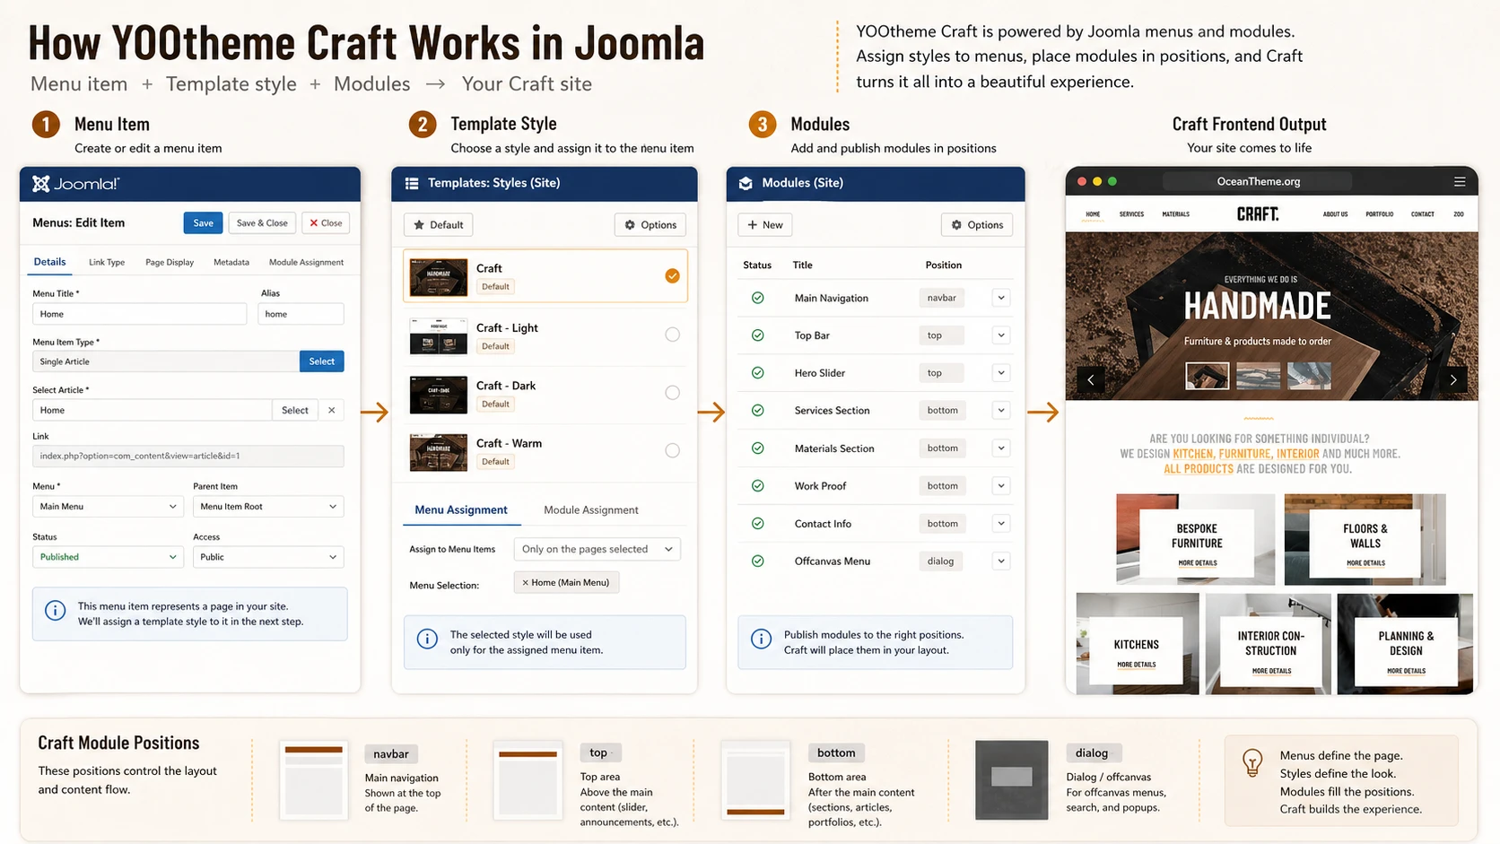Click the Templates: Styles list icon

tap(412, 183)
